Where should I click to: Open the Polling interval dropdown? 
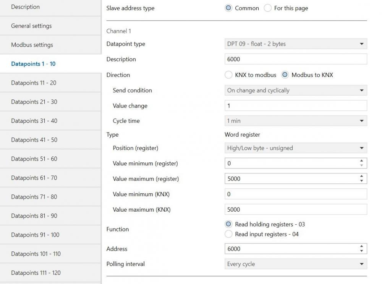tap(295, 264)
